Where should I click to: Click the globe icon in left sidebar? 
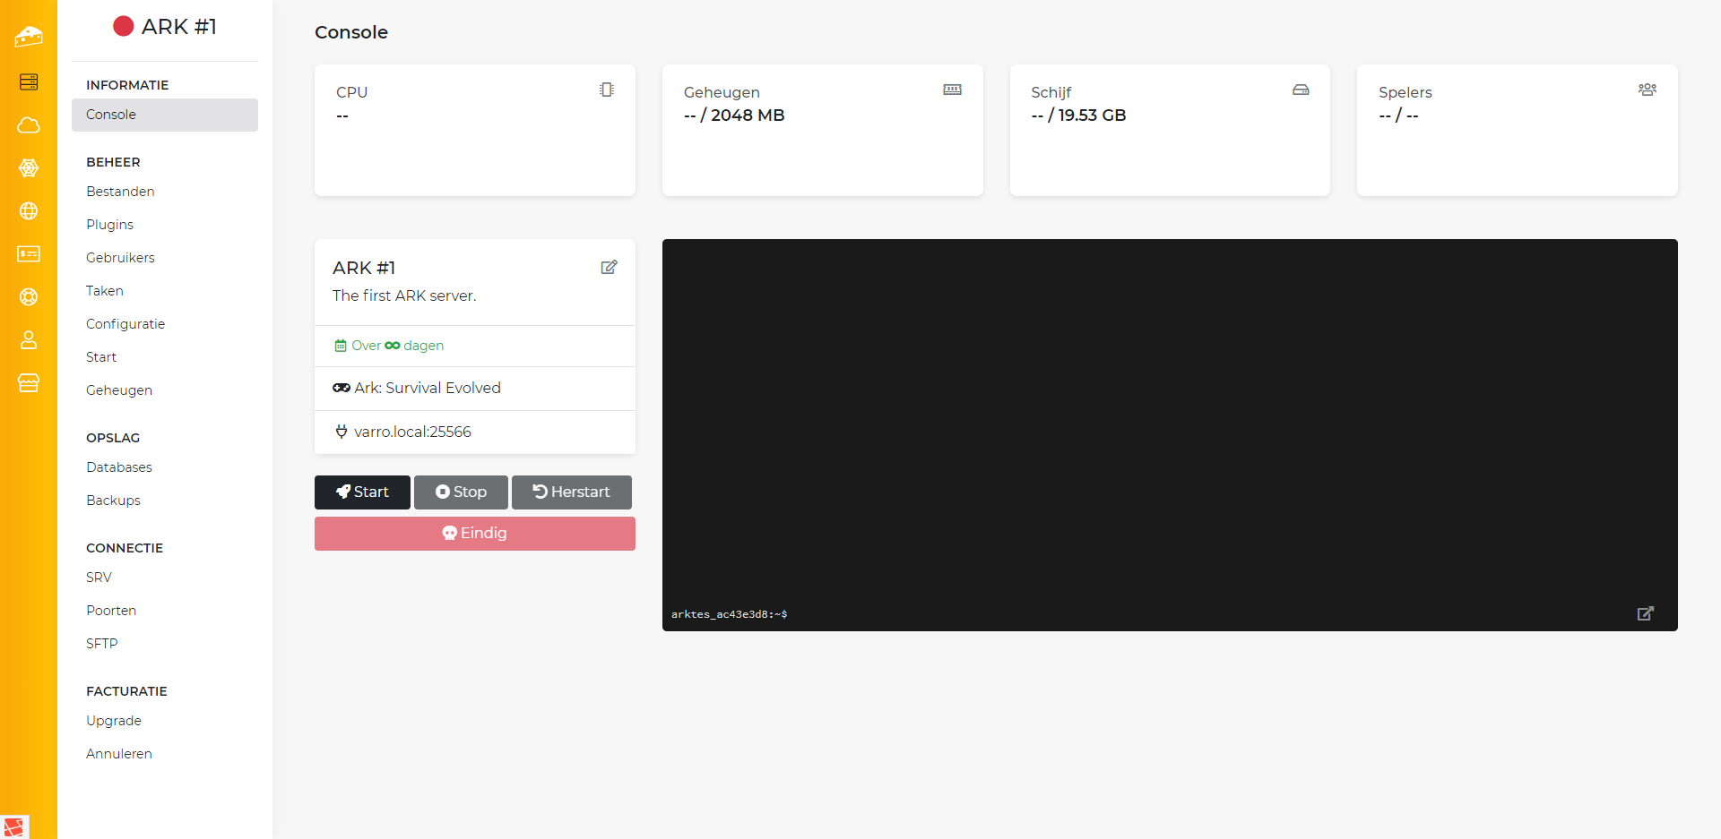click(29, 211)
